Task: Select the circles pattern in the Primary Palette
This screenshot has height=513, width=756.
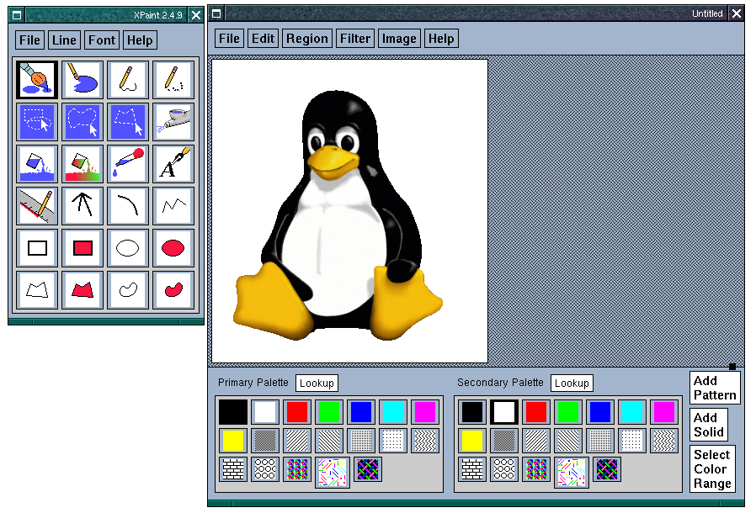Action: pyautogui.click(x=265, y=468)
